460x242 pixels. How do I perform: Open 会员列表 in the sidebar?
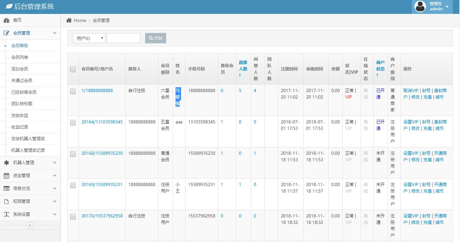coord(20,57)
